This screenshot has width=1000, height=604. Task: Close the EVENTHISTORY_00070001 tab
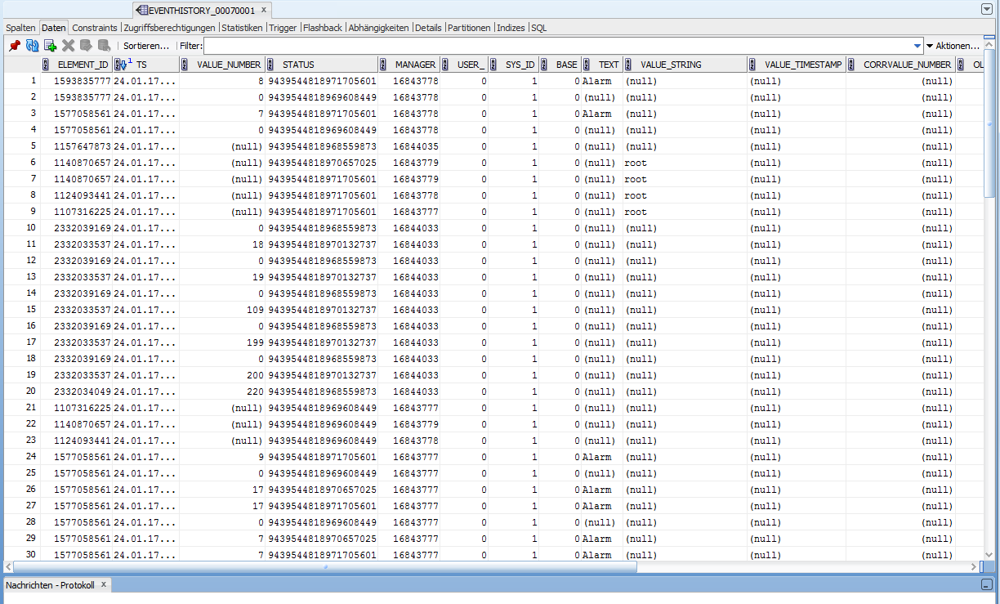[x=263, y=10]
